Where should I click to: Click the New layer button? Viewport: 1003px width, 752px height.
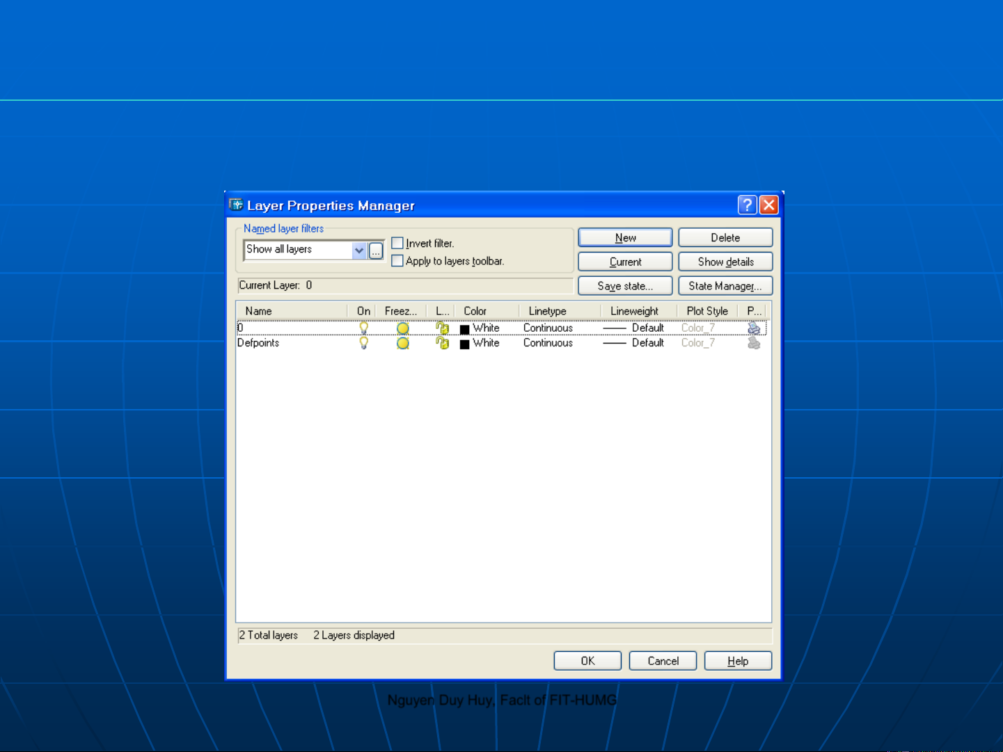pos(624,238)
